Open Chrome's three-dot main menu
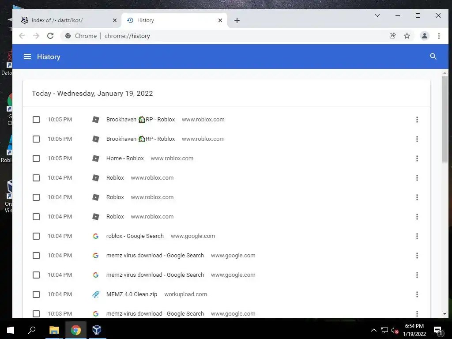 439,36
